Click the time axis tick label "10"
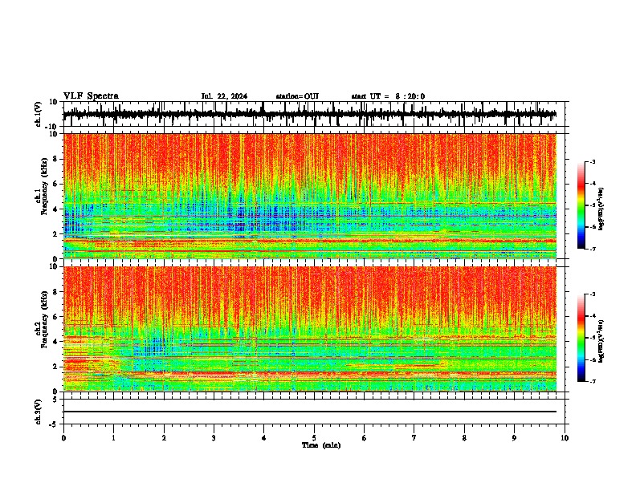This screenshot has height=491, width=636. 565,438
